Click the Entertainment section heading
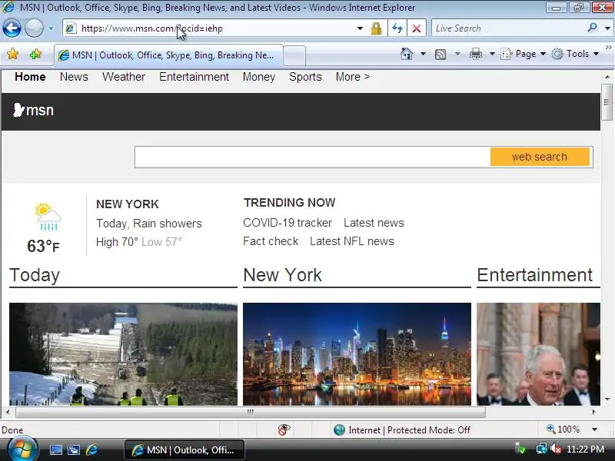The image size is (615, 461). pyautogui.click(x=534, y=275)
